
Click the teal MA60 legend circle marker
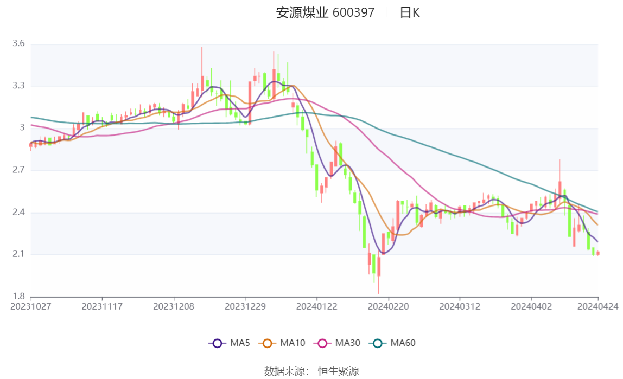(x=377, y=343)
